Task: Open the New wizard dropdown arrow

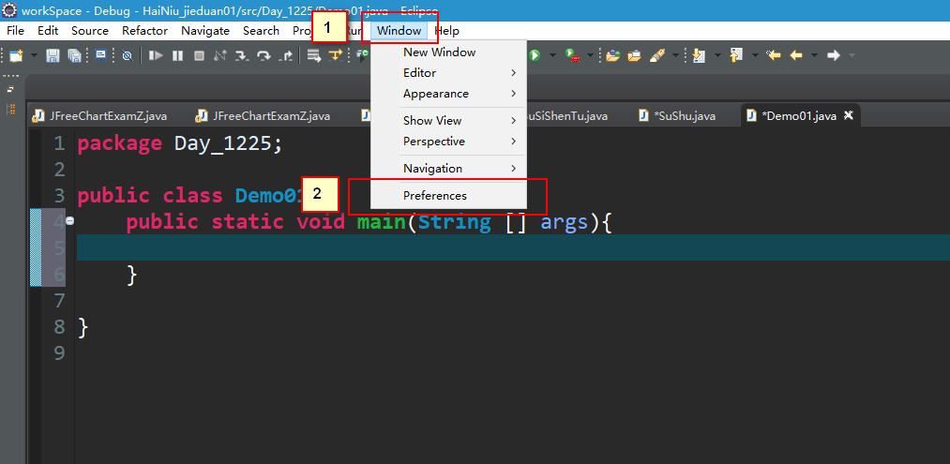Action: (34, 55)
